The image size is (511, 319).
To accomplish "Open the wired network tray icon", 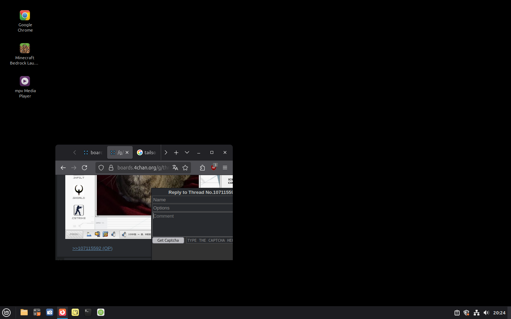I will point(477,313).
